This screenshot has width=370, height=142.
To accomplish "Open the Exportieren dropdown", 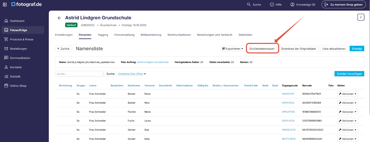I will coord(233,49).
